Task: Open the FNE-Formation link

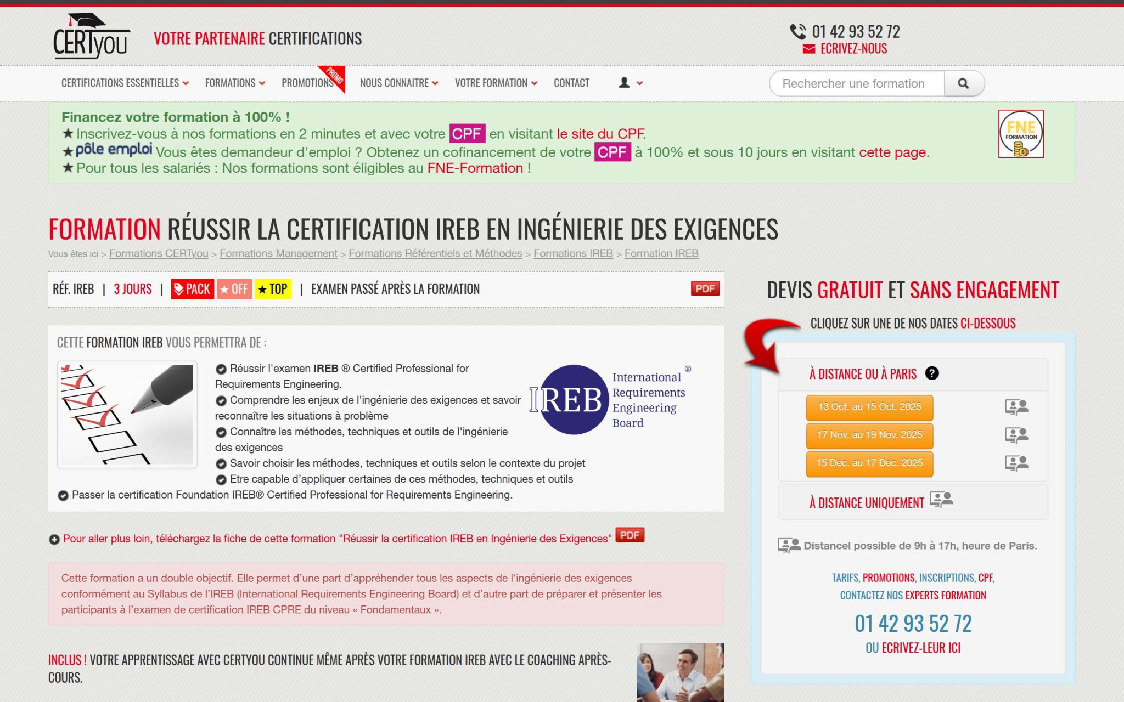Action: (x=475, y=168)
